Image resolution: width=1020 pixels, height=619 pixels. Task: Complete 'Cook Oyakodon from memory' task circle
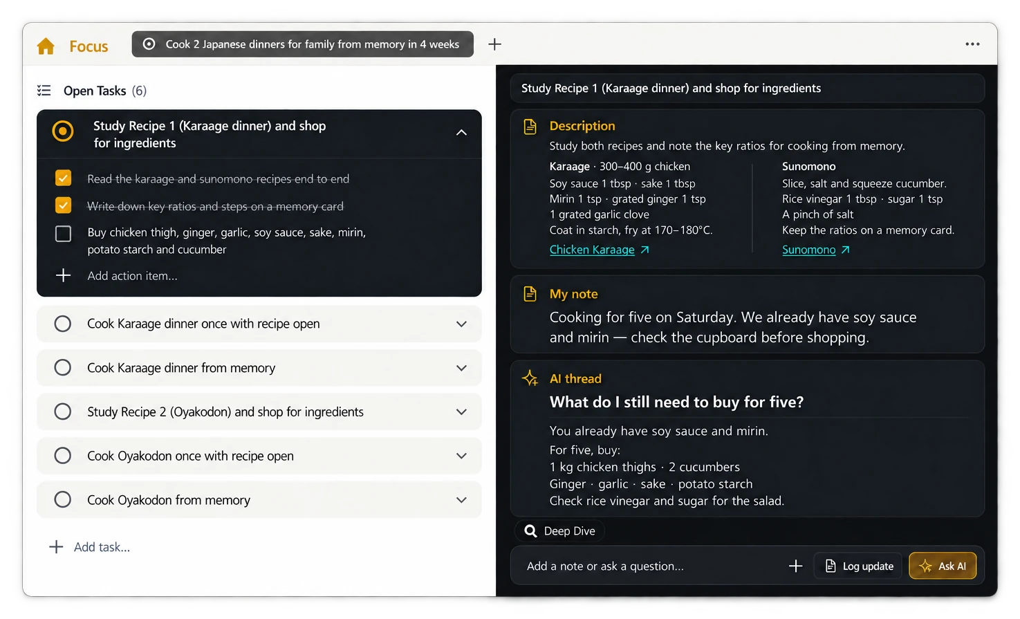point(63,500)
